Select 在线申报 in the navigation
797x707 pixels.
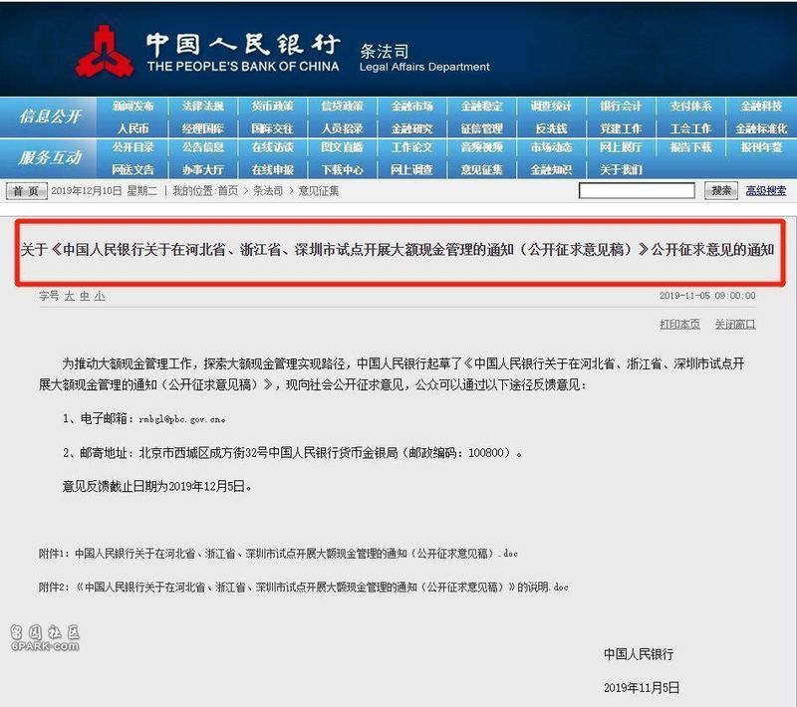272,169
